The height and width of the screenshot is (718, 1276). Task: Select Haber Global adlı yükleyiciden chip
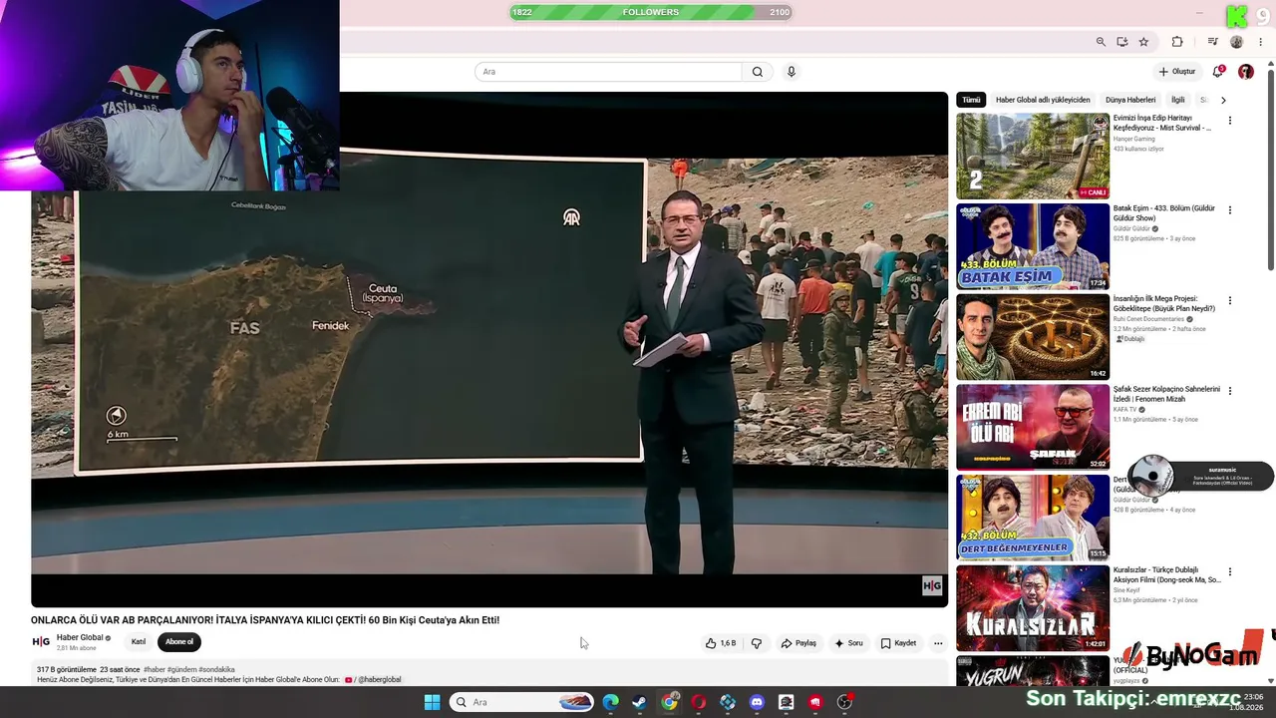tap(1043, 100)
